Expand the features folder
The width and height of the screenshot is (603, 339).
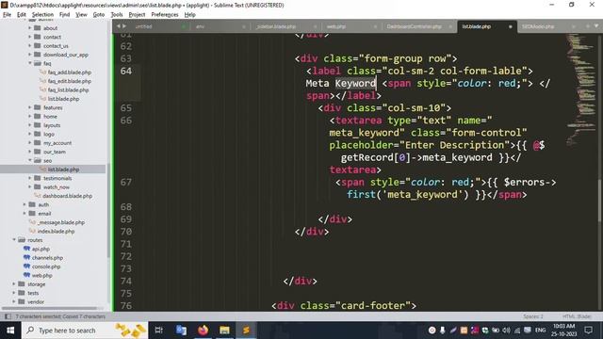(x=30, y=107)
